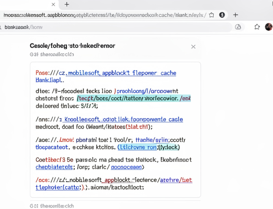Open a new tab with plus button
The image size is (273, 209).
(67, 4)
